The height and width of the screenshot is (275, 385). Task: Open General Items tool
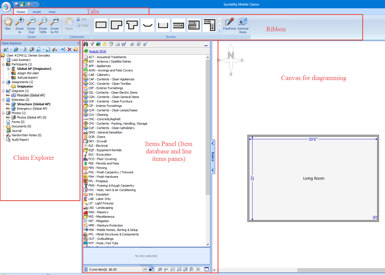[x=243, y=25]
